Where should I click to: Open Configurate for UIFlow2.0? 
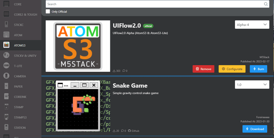coord(232,69)
